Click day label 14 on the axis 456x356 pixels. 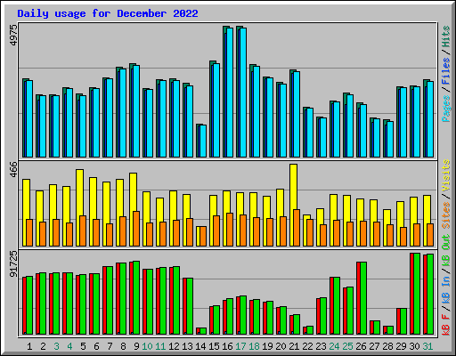click(x=200, y=346)
